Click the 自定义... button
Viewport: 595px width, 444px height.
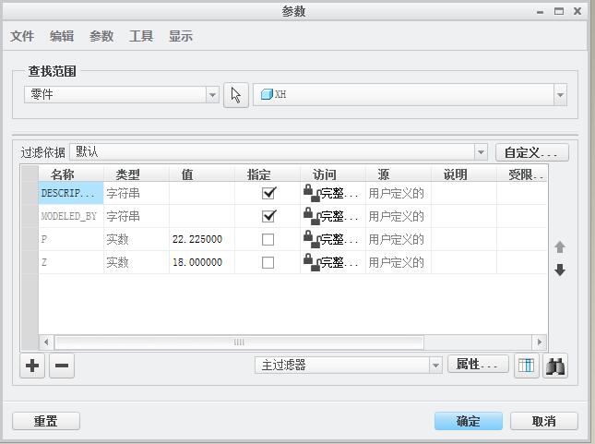[532, 152]
